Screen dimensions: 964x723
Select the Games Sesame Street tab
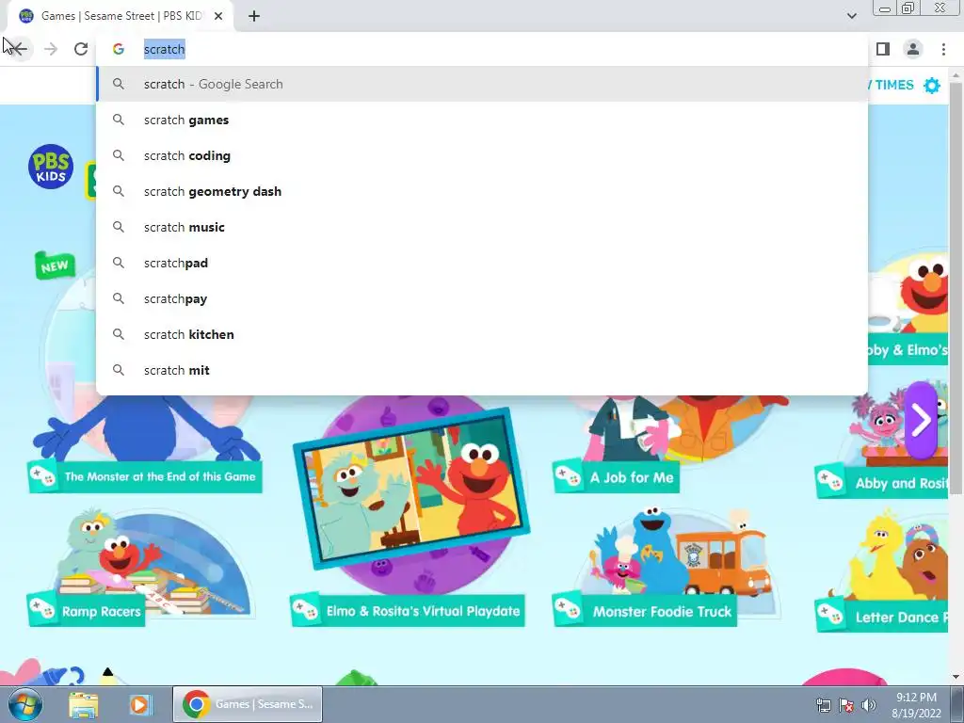pyautogui.click(x=121, y=16)
